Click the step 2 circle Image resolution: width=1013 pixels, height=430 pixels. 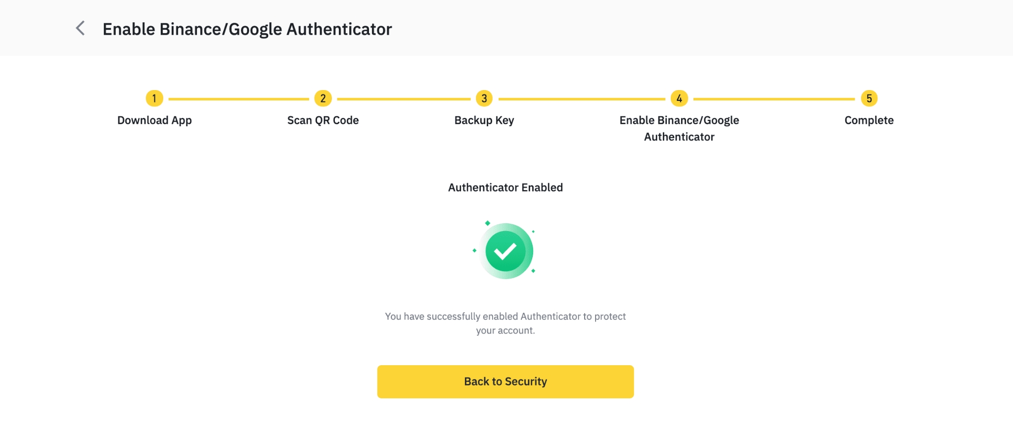click(323, 98)
